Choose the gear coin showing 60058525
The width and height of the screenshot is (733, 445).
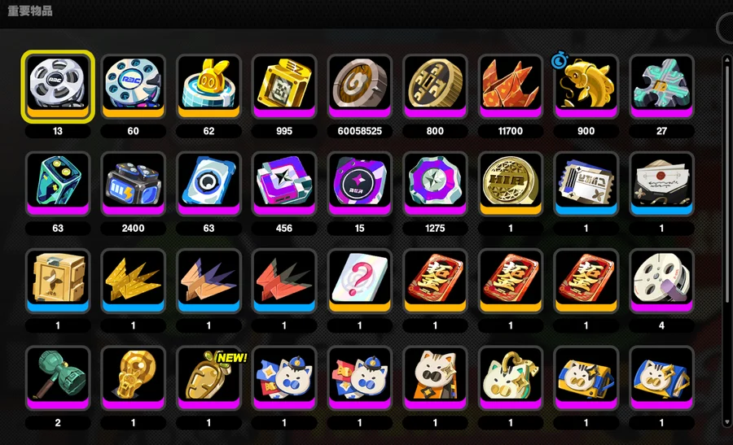[x=359, y=86]
